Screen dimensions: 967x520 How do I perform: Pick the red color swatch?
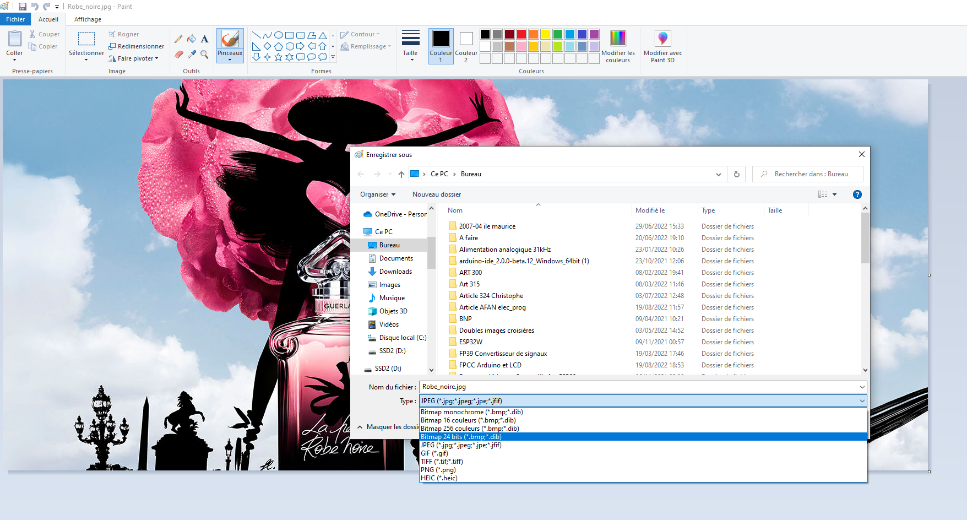point(521,34)
